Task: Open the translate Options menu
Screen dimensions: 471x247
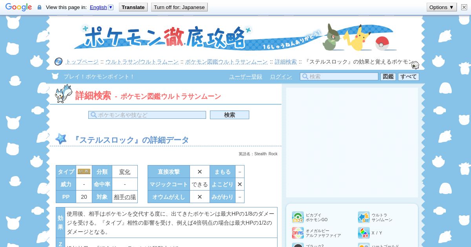Action: (442, 7)
